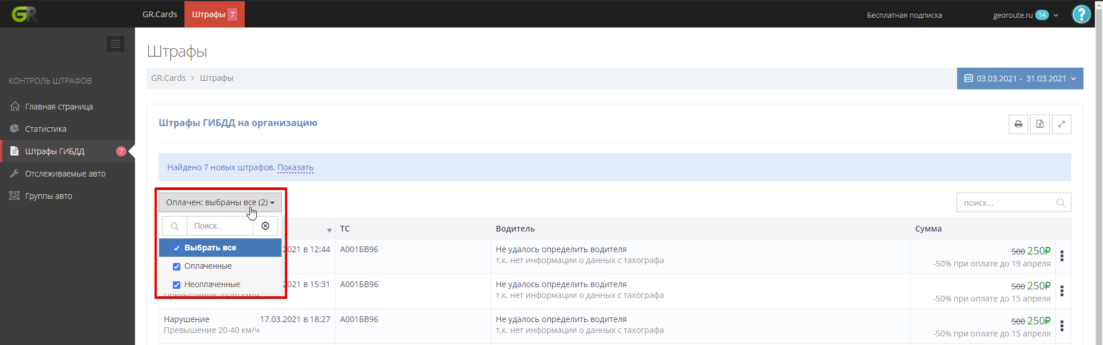Click the print icon button
The height and width of the screenshot is (345, 1103).
coord(1018,124)
